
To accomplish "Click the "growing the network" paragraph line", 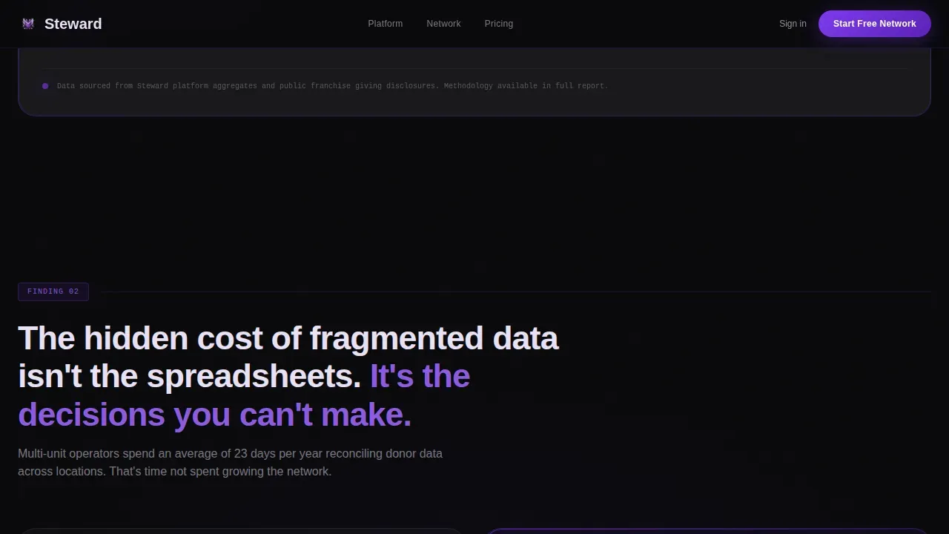I will [174, 472].
